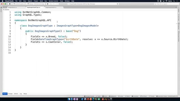Click the "birthDate" string literal
The image size is (180, 101).
click(x=72, y=39)
